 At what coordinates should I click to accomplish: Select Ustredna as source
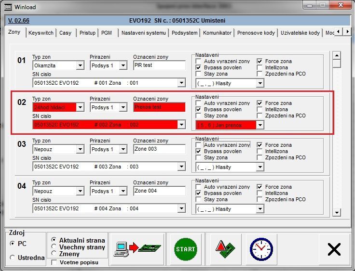[13, 258]
